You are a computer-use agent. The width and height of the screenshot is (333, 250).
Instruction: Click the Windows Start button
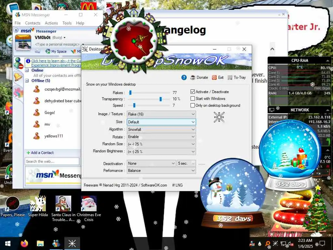point(8,243)
